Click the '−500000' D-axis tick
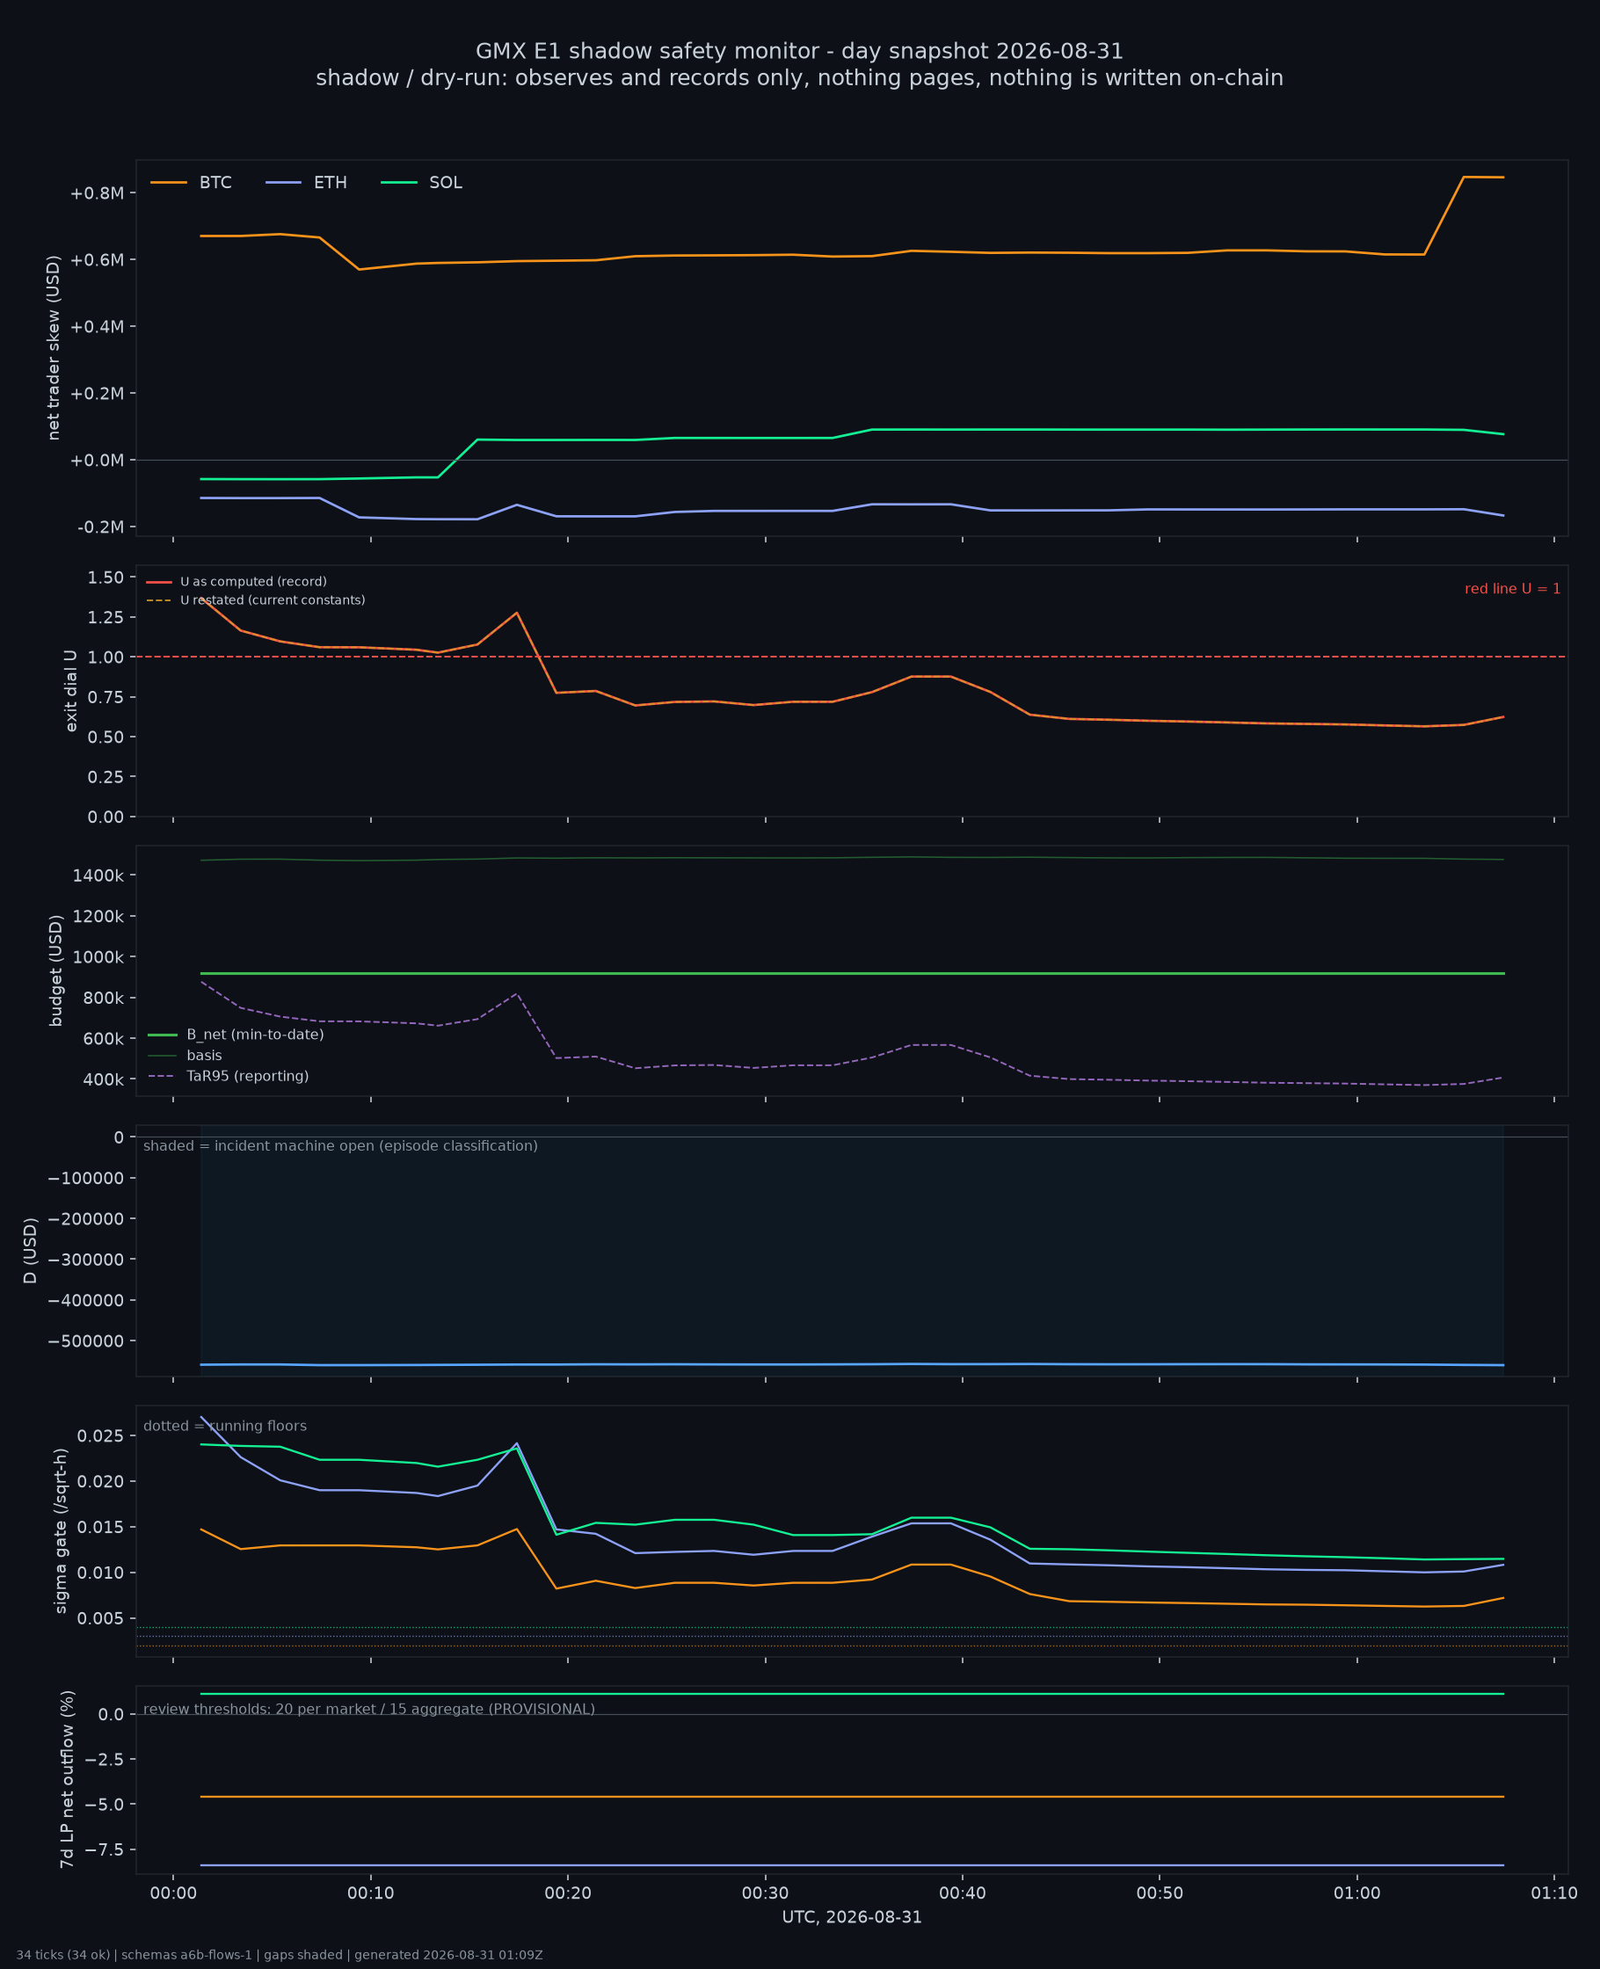The image size is (1600, 1969). 86,1341
